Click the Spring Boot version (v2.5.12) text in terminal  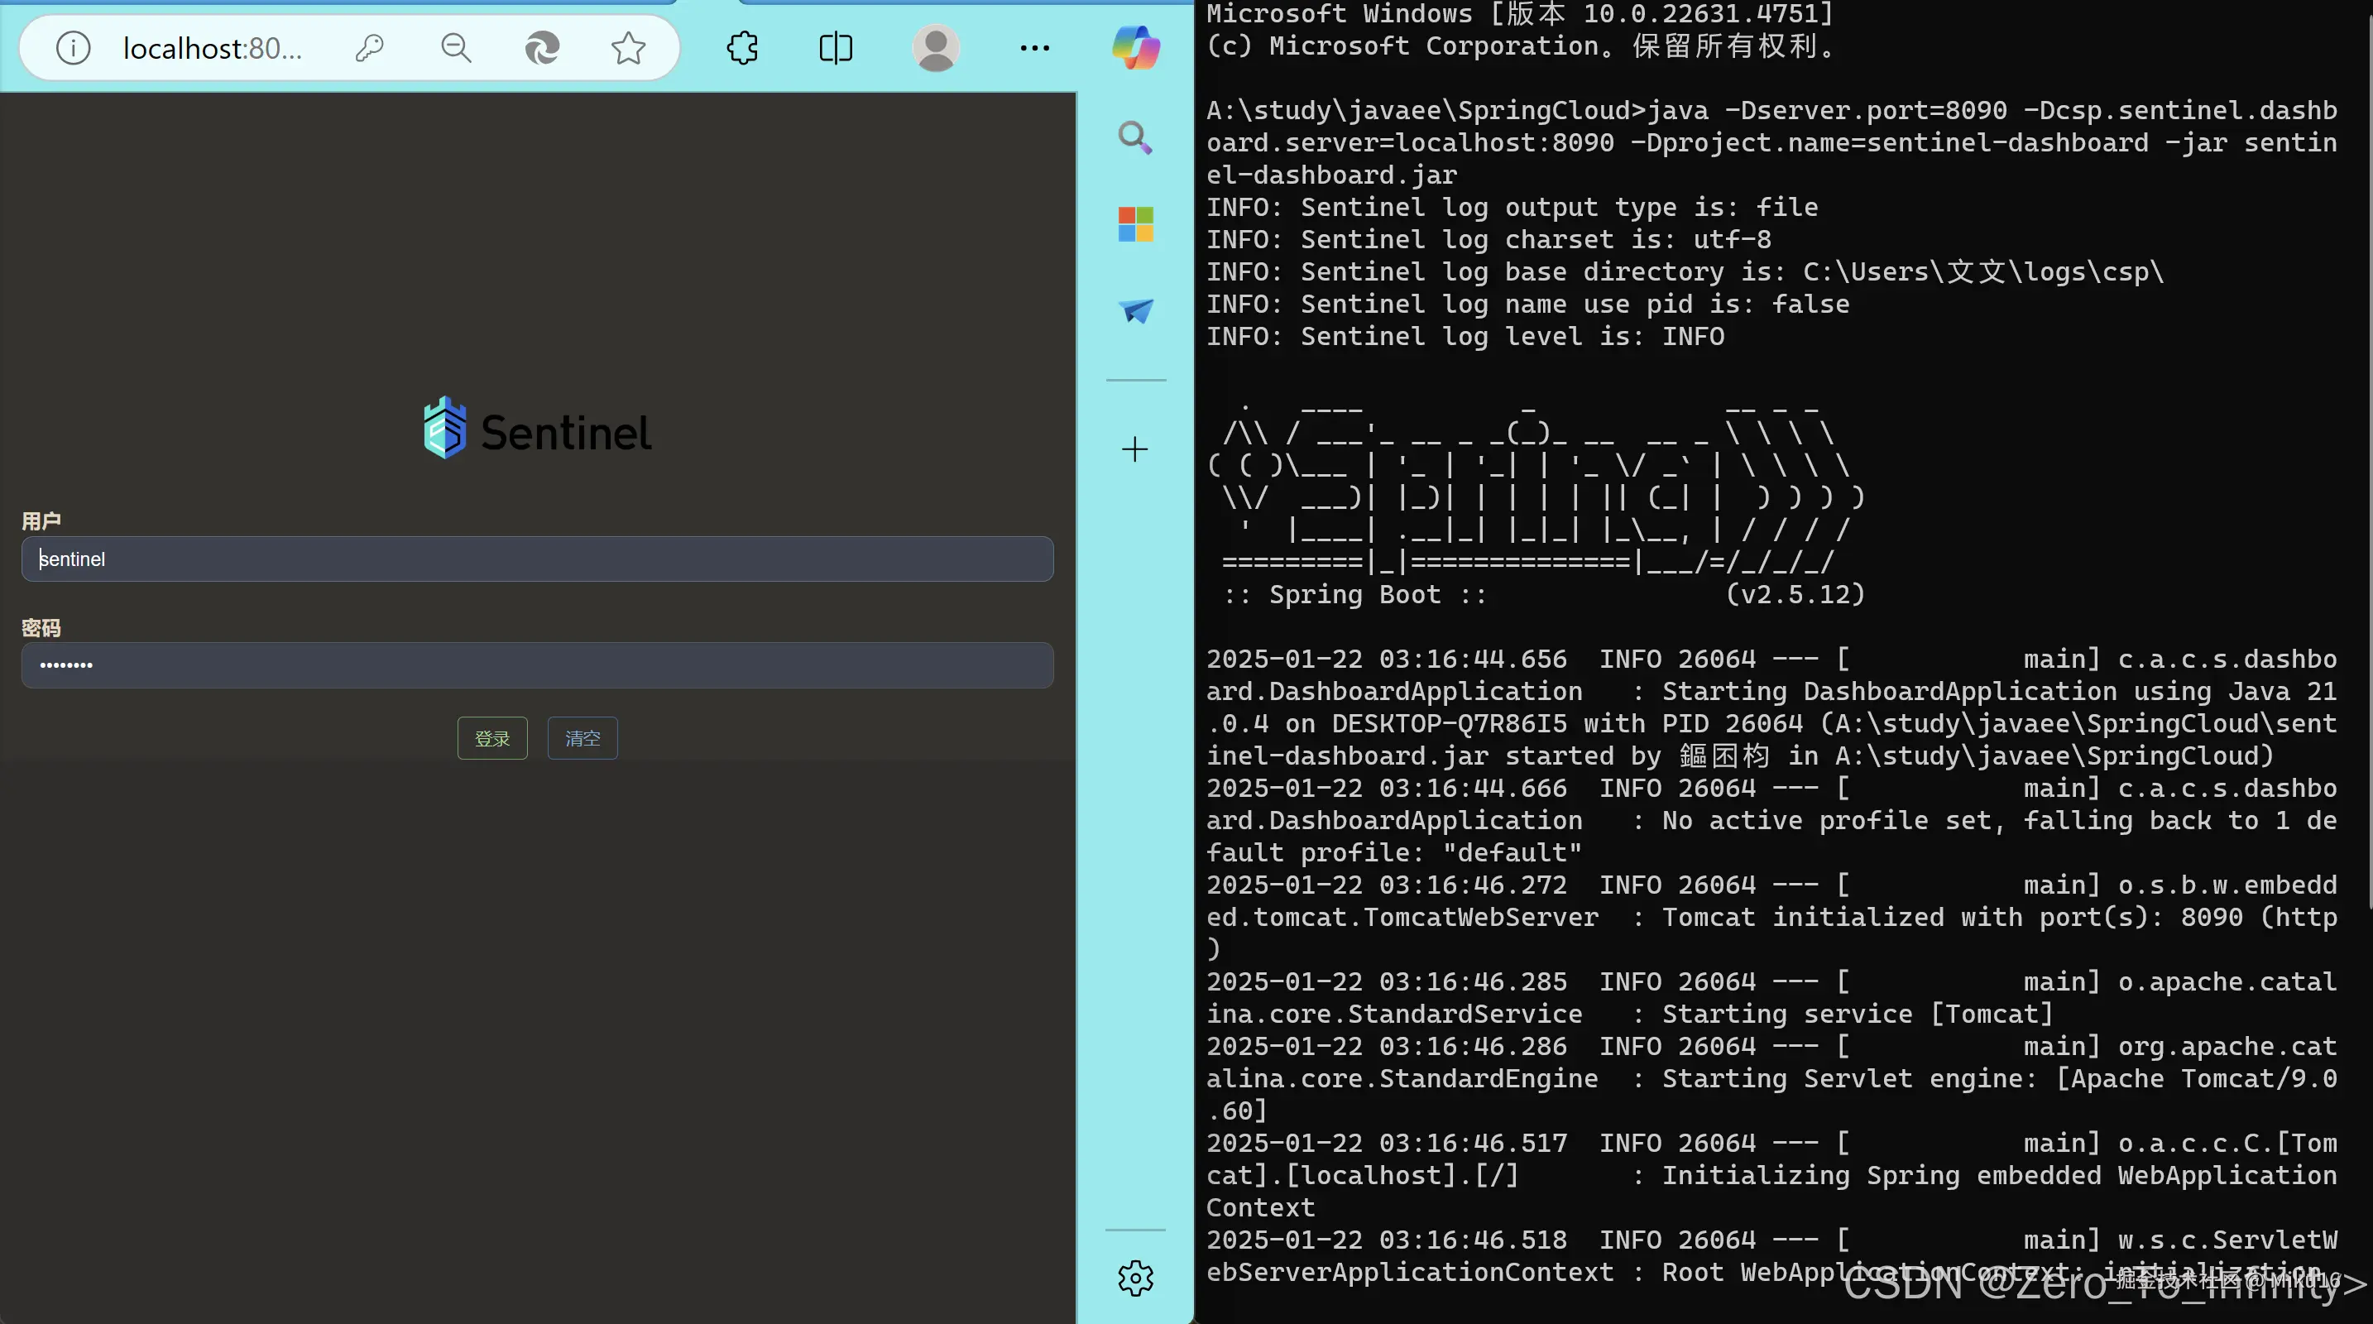[1795, 594]
